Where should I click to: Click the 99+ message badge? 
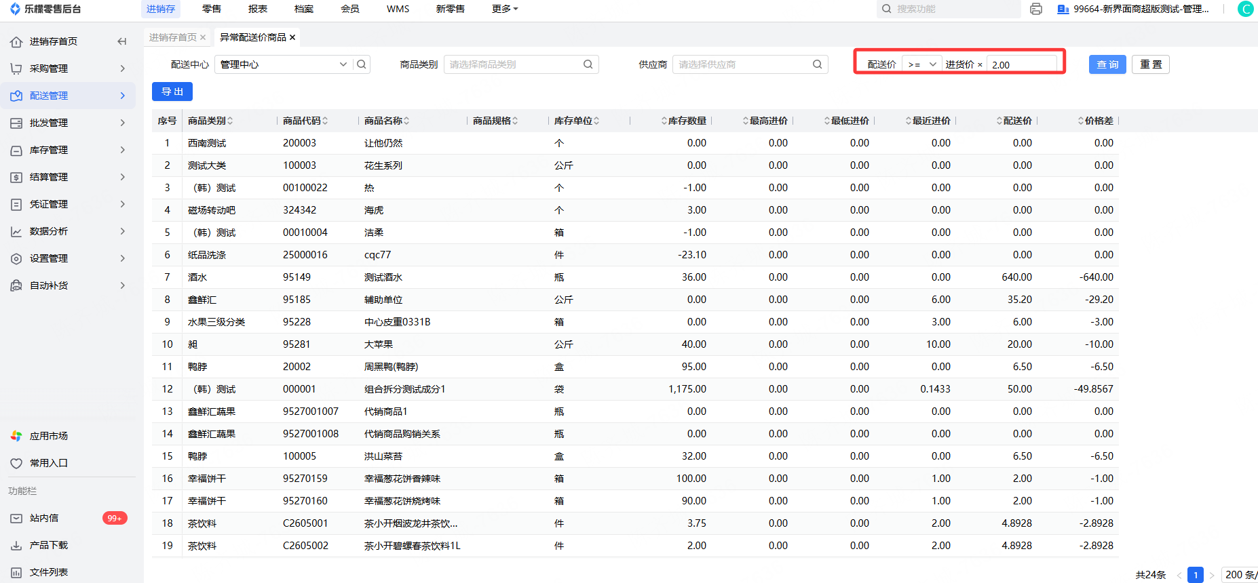click(x=115, y=518)
